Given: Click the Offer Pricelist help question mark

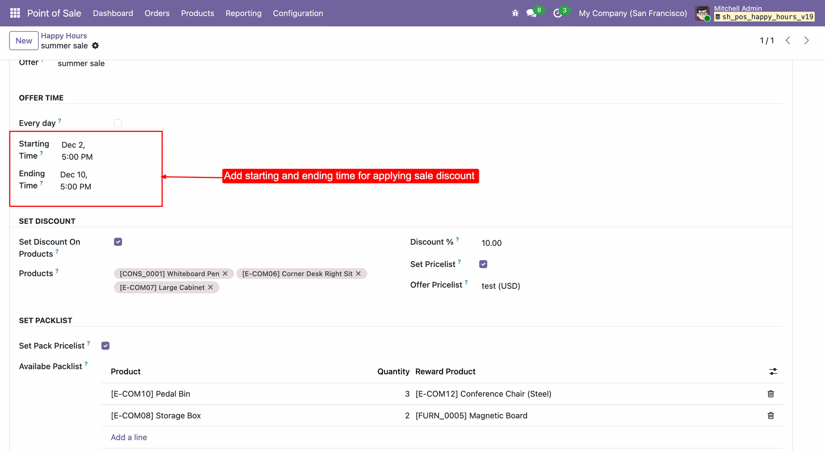Looking at the screenshot, I should [466, 282].
